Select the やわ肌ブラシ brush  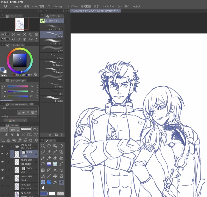coord(51,42)
